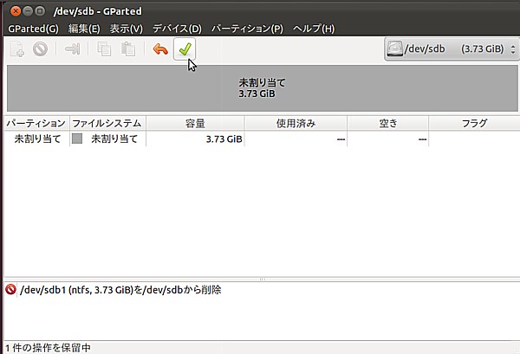Click the pane divider handle above operations list
The height and width of the screenshot is (354, 520).
coord(263,280)
